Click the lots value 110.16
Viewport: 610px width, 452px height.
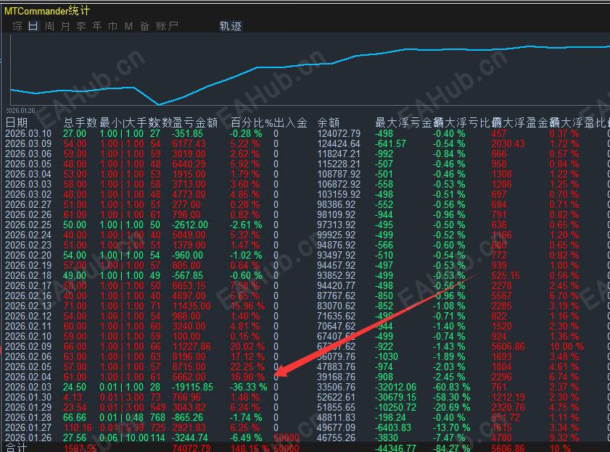coord(78,427)
